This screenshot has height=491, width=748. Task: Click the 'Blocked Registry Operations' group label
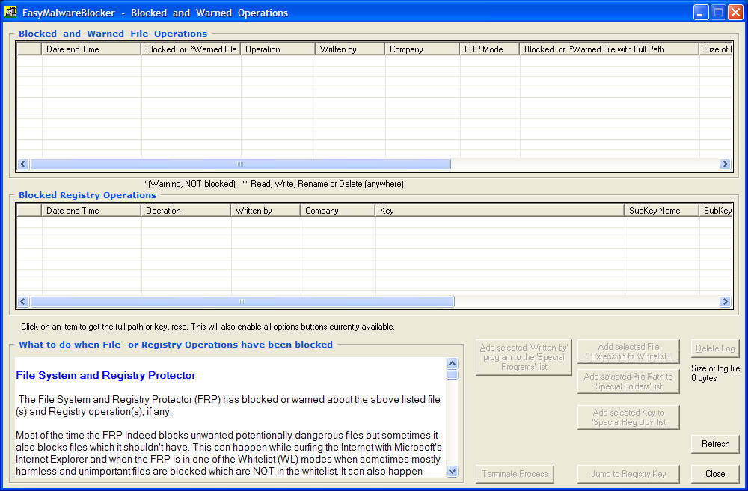88,195
